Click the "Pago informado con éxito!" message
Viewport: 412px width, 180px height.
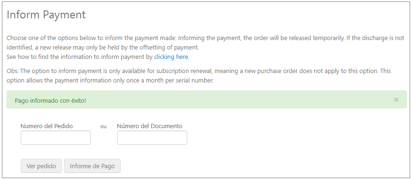pyautogui.click(x=50, y=100)
